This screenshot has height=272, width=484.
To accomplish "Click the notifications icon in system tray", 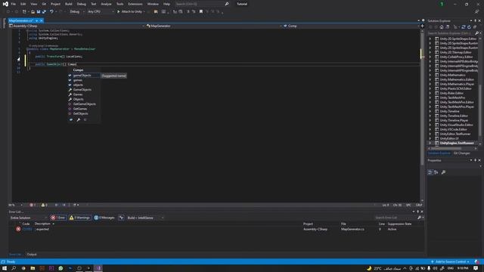I will [476, 268].
